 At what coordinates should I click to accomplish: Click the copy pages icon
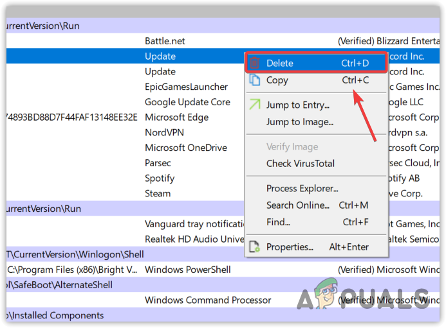click(x=255, y=80)
